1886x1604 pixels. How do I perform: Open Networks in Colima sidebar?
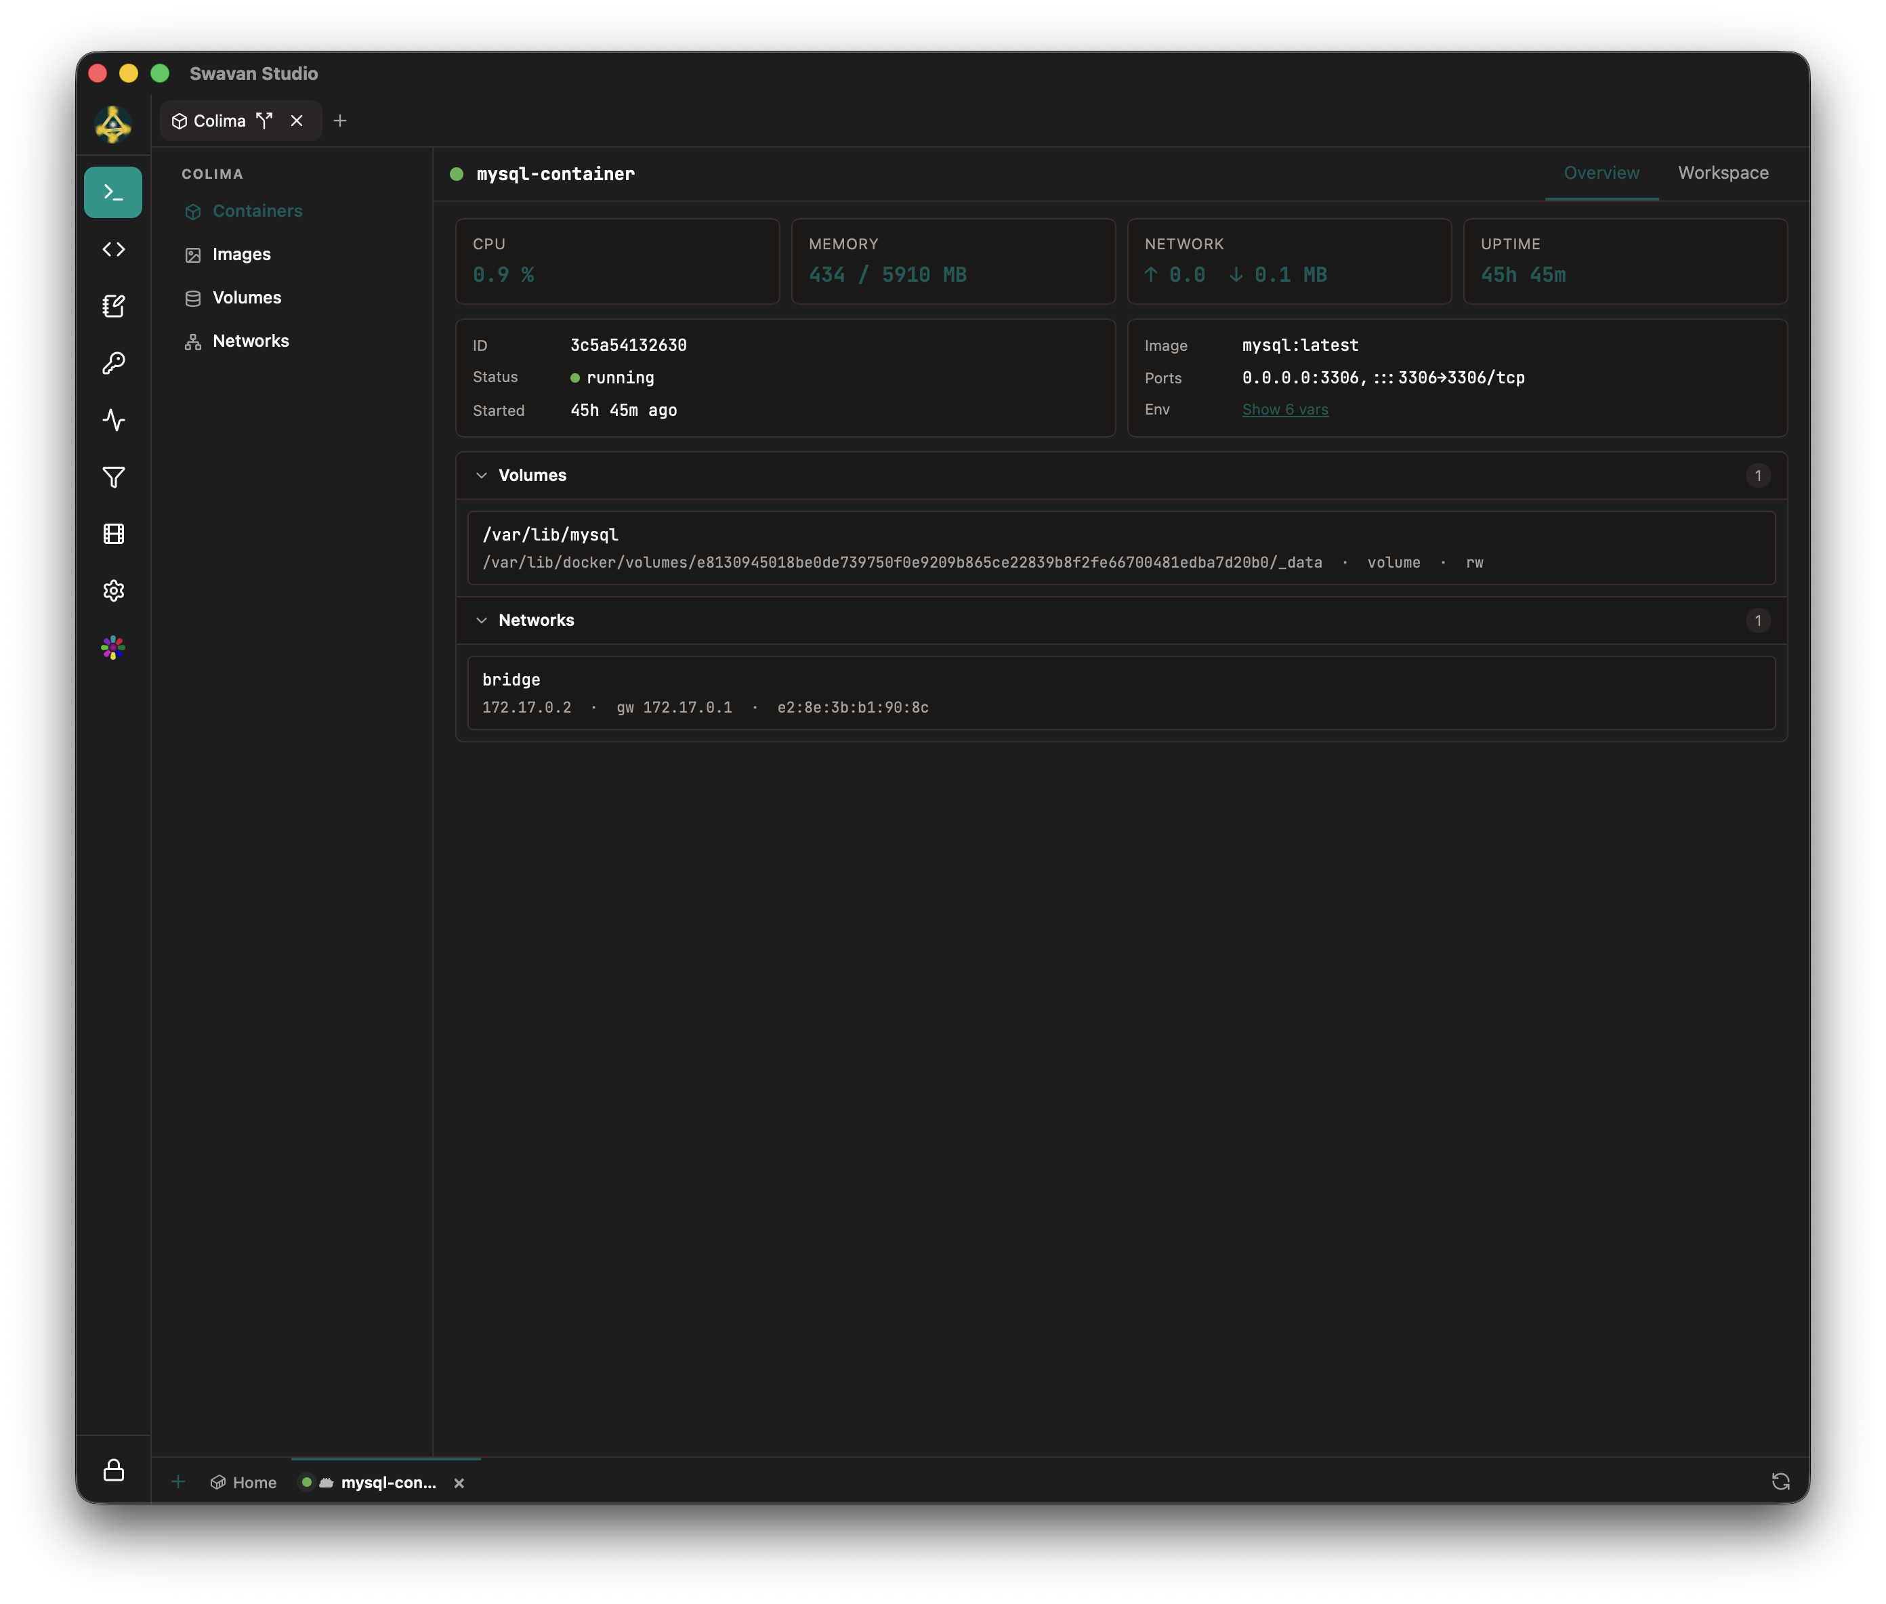coord(250,341)
